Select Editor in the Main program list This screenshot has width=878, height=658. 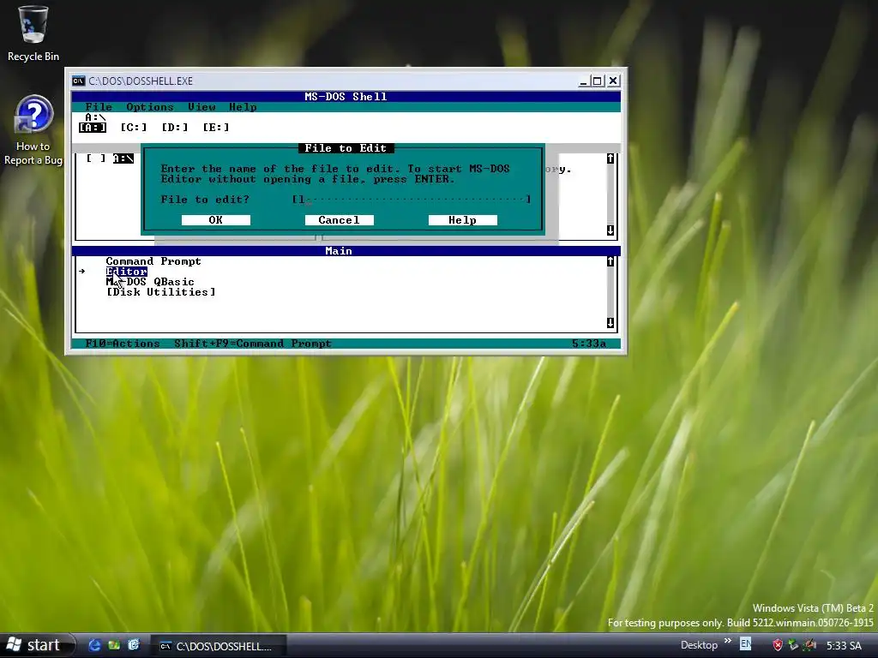pyautogui.click(x=127, y=272)
